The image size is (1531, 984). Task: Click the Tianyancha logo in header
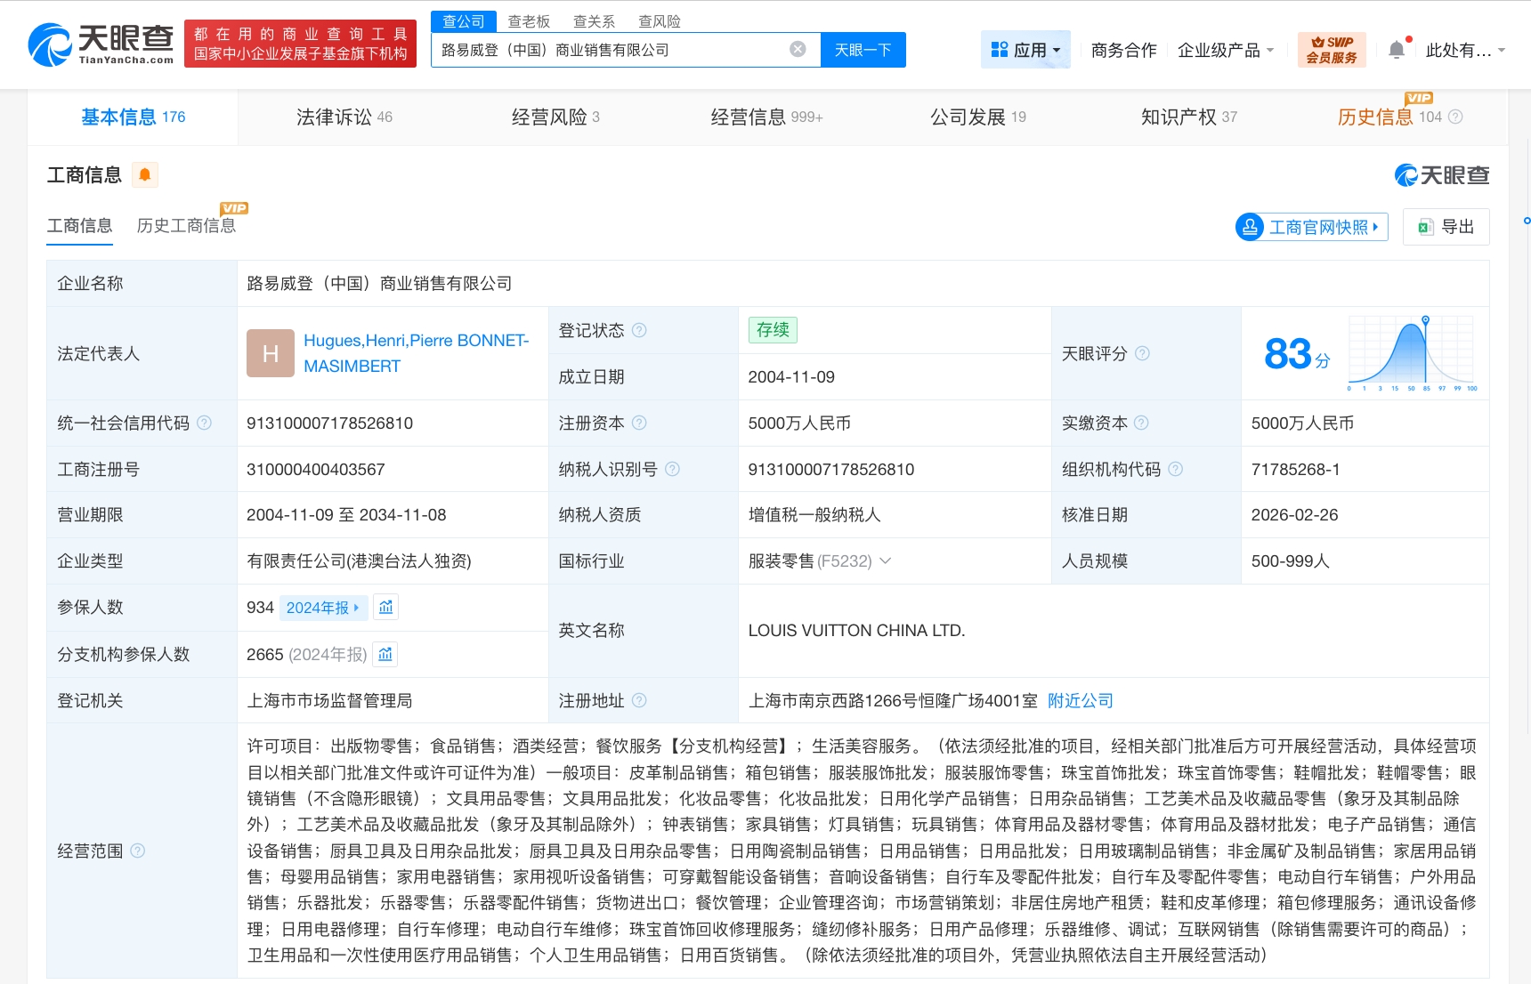click(101, 44)
